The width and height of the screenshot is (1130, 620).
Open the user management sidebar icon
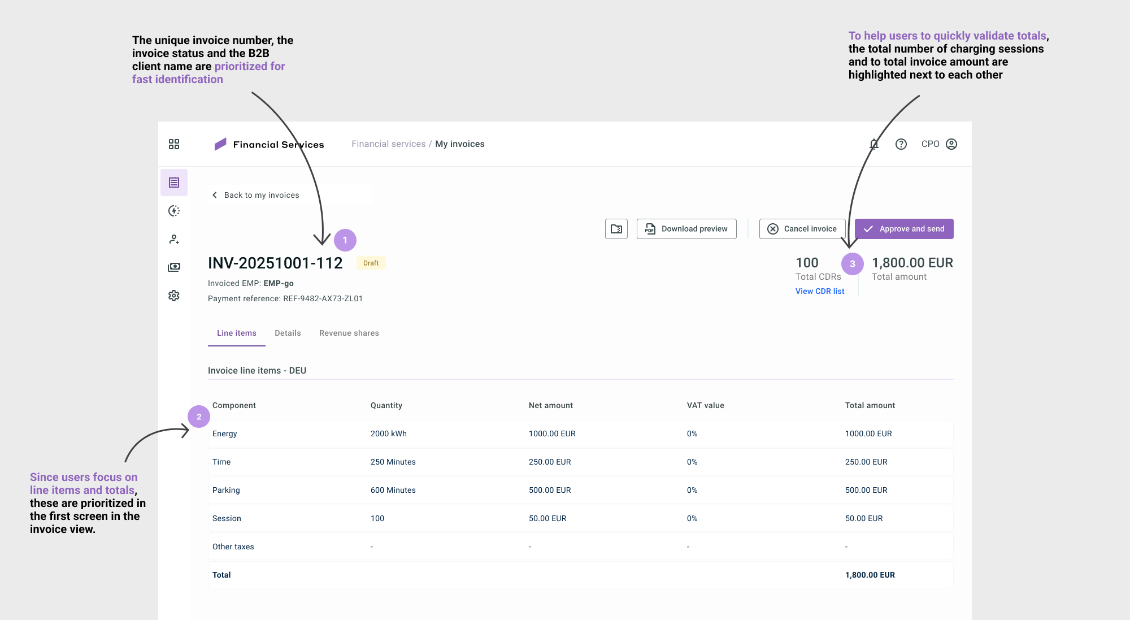pos(174,239)
